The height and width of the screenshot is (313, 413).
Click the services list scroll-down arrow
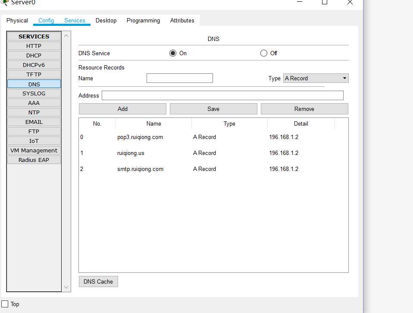click(66, 287)
